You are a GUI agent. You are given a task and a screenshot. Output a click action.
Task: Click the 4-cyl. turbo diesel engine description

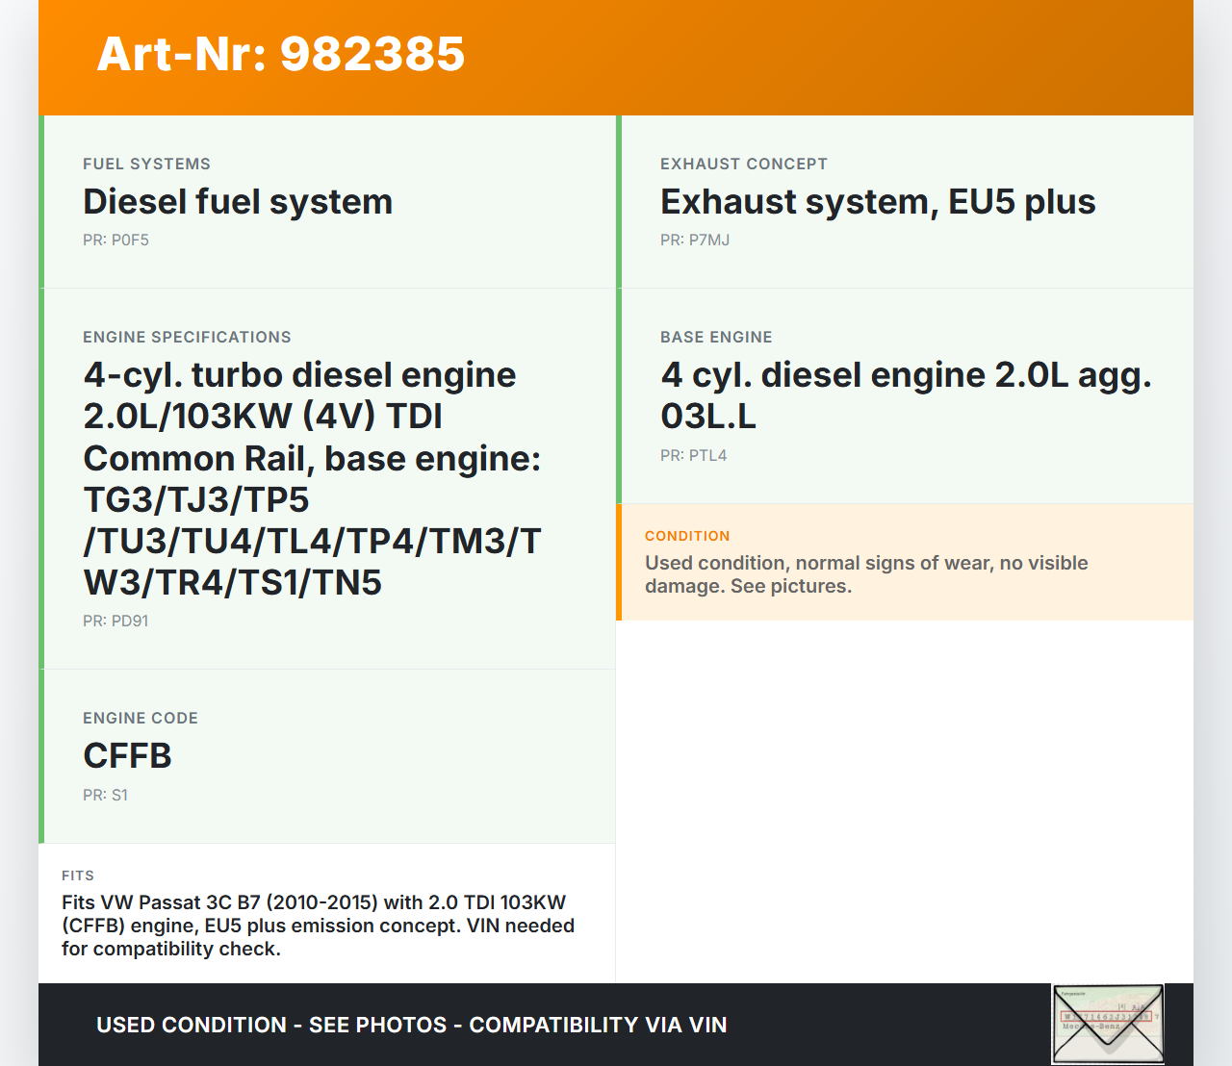312,478
